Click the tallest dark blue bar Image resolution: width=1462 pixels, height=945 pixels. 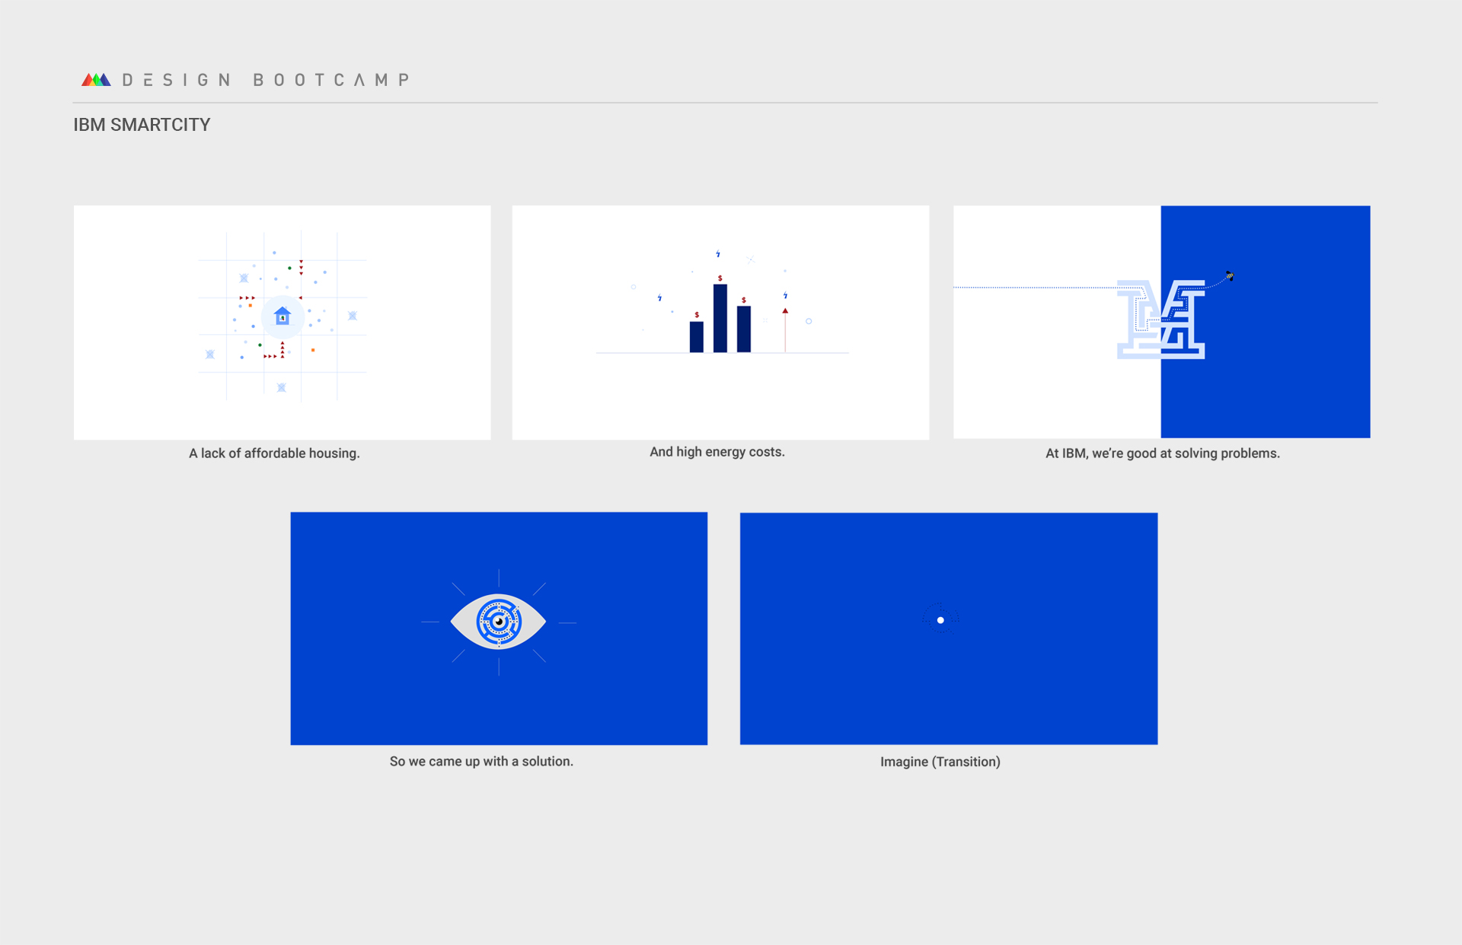coord(720,318)
